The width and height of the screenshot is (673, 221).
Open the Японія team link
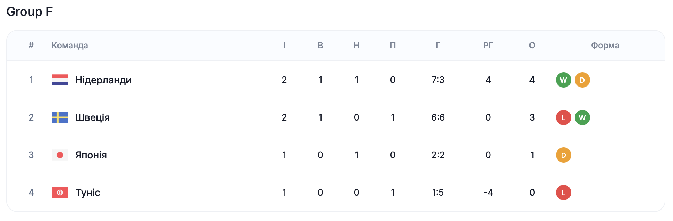coord(91,155)
